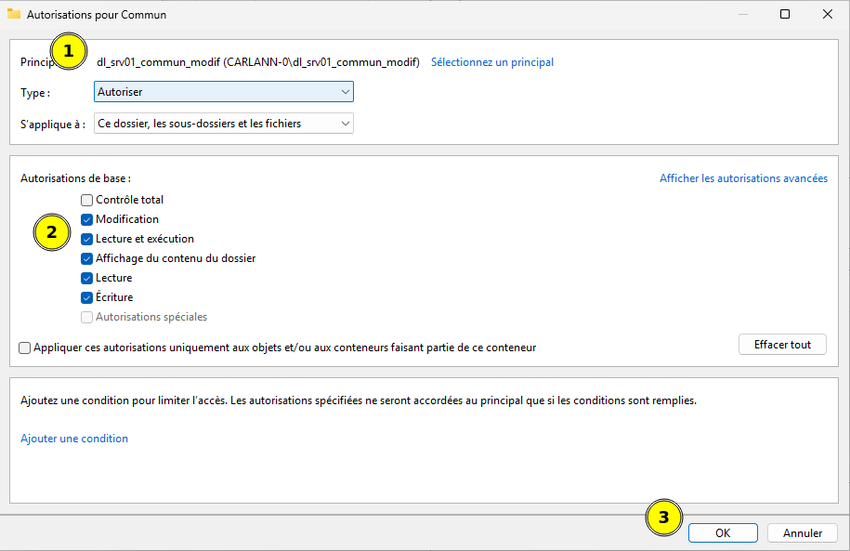Uncheck the Écriture permission checkbox
The image size is (850, 551).
click(x=86, y=297)
